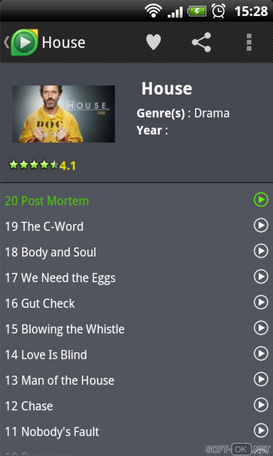
Task: Open the House poster thumbnail
Action: [64, 114]
